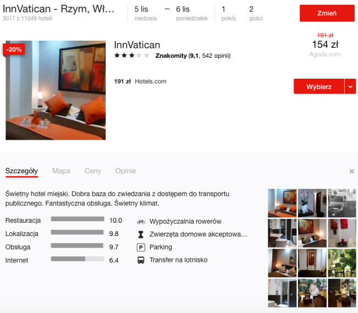The height and width of the screenshot is (313, 358).
Task: Close the hotel details panel
Action: (351, 172)
